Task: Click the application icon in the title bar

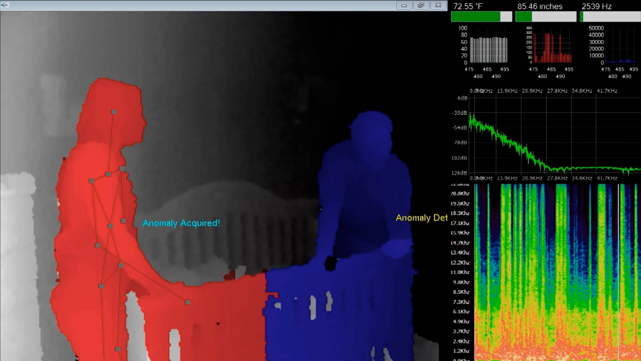Action: pyautogui.click(x=5, y=5)
